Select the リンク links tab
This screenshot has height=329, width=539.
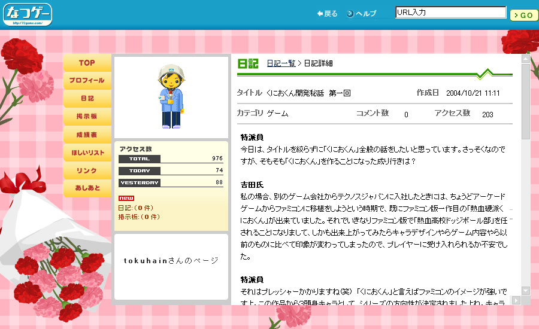pyautogui.click(x=87, y=170)
